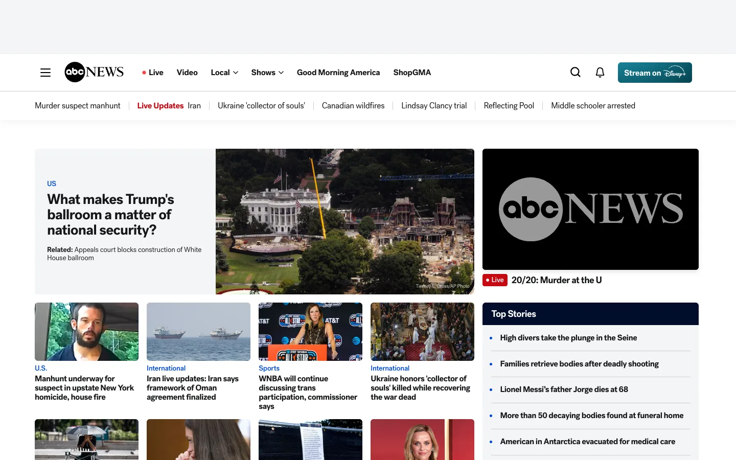Open the Live link in the navigation
Screen dimensions: 736x460
(153, 73)
